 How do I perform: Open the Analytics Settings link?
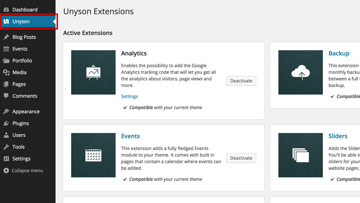(x=129, y=96)
